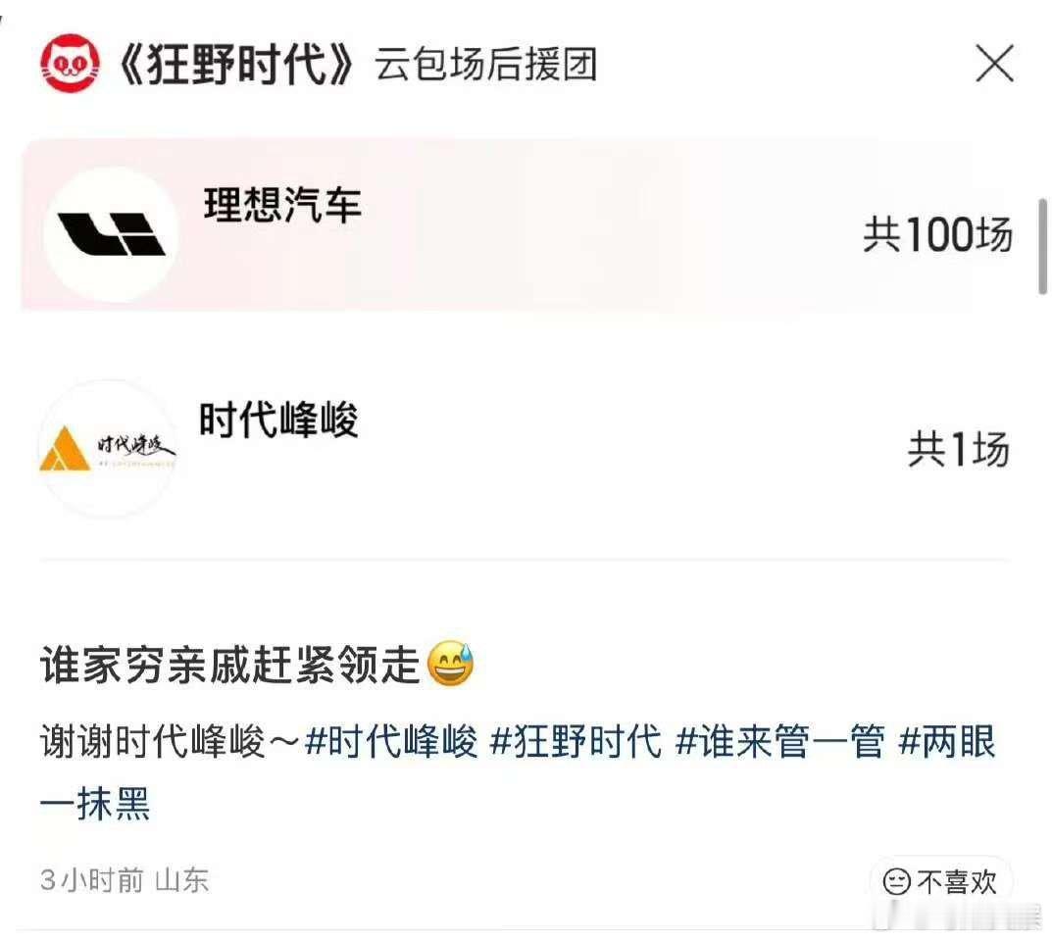Viewport: 1052px width, 941px height.
Task: Click the unhappy face icon in 不喜欢
Action: pos(896,882)
